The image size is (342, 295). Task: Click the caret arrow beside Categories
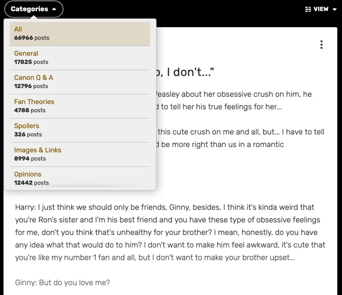tap(54, 9)
